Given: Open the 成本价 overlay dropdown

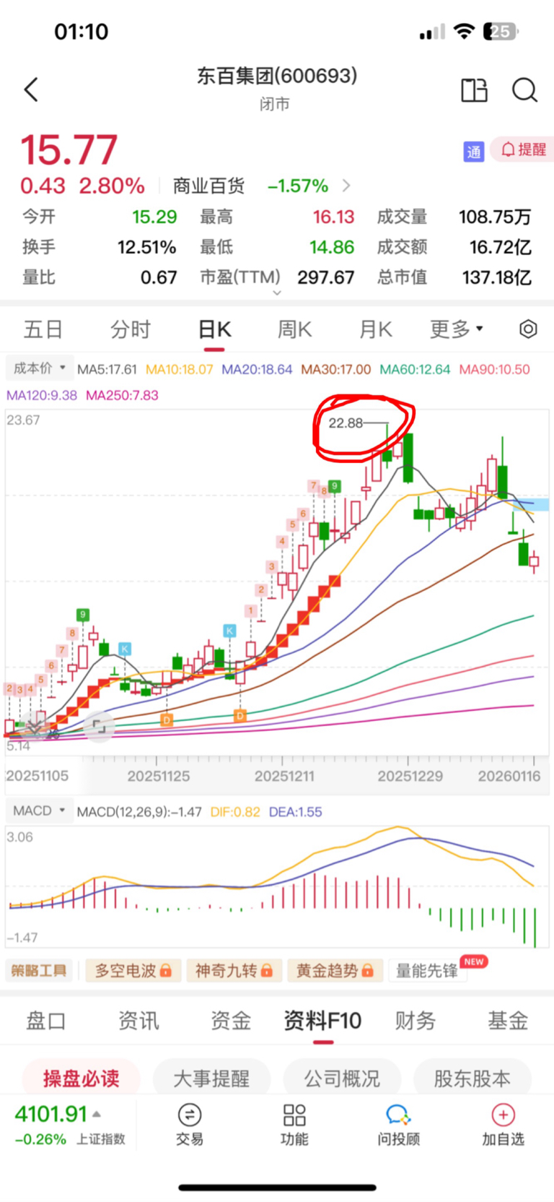Looking at the screenshot, I should tap(40, 368).
